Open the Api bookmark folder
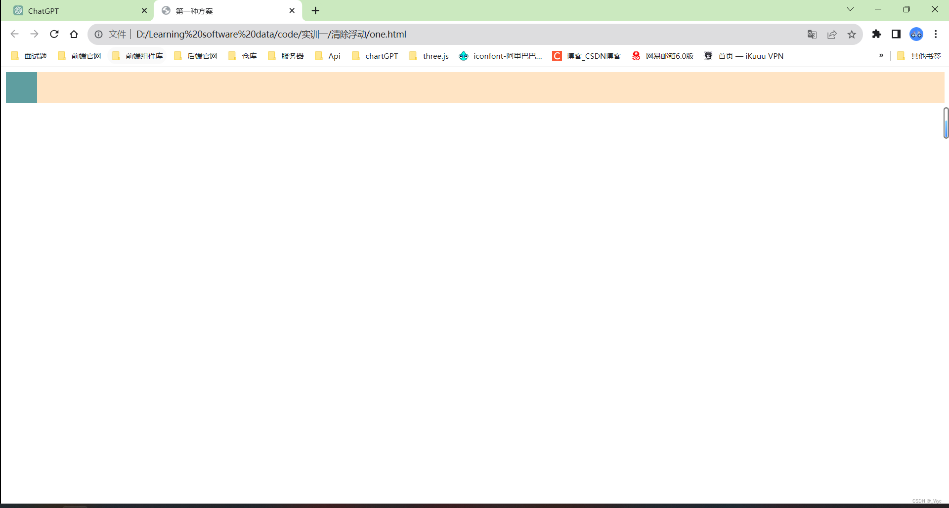The height and width of the screenshot is (508, 949). (328, 56)
